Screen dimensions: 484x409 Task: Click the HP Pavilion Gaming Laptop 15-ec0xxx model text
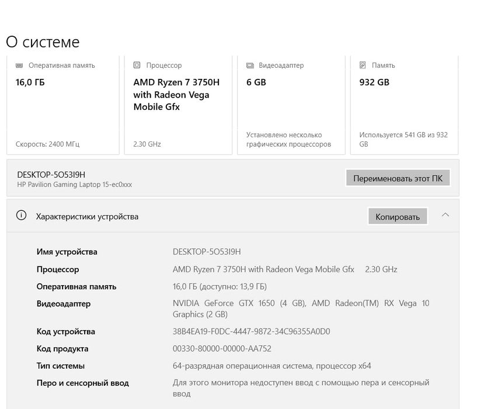pyautogui.click(x=74, y=185)
